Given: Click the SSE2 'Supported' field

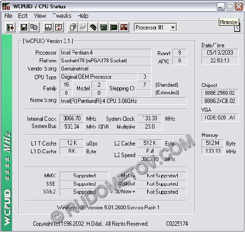Looking at the screenshot, I should click(x=84, y=192).
